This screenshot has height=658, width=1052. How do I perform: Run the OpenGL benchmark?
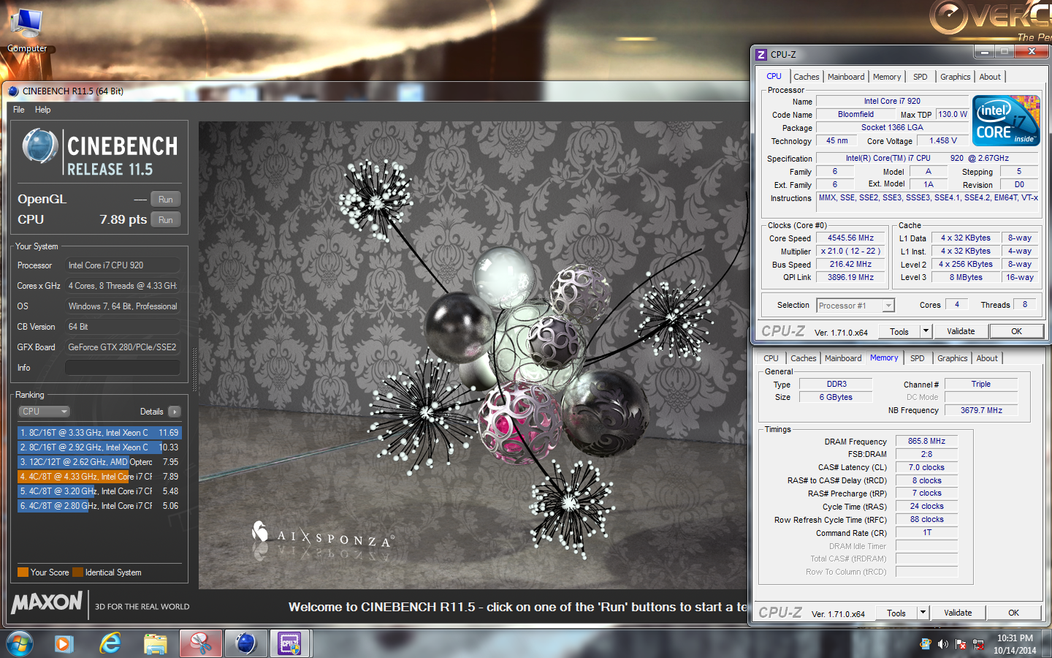(x=166, y=200)
